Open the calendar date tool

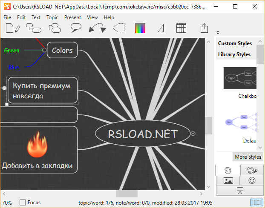tap(181, 28)
